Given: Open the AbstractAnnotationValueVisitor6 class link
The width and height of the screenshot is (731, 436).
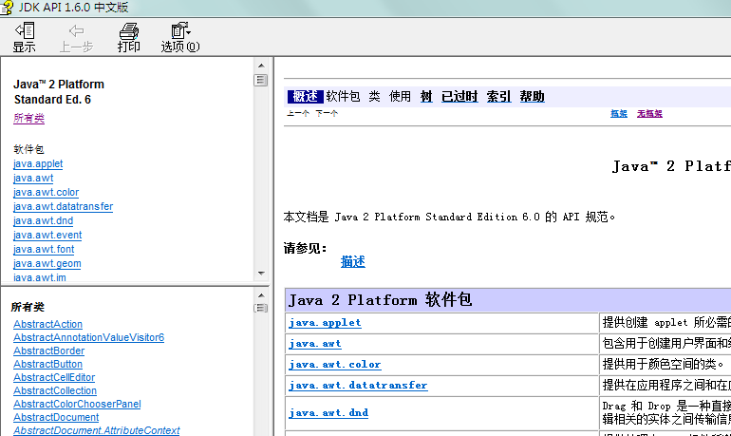Looking at the screenshot, I should point(88,337).
